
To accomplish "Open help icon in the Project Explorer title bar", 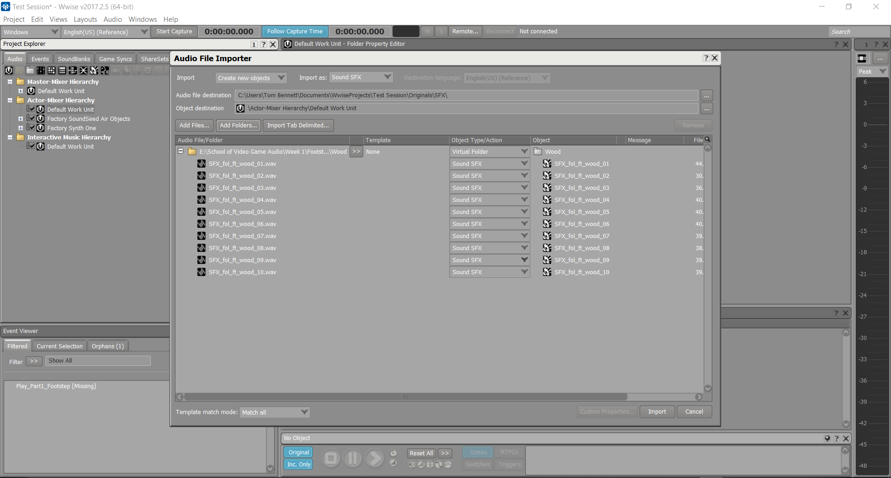I will pyautogui.click(x=263, y=44).
